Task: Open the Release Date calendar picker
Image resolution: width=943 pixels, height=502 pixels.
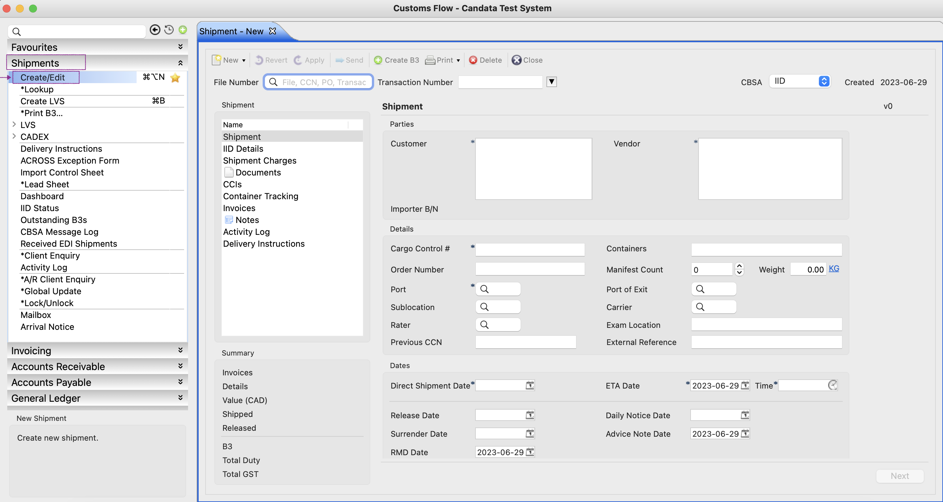Action: (x=530, y=415)
